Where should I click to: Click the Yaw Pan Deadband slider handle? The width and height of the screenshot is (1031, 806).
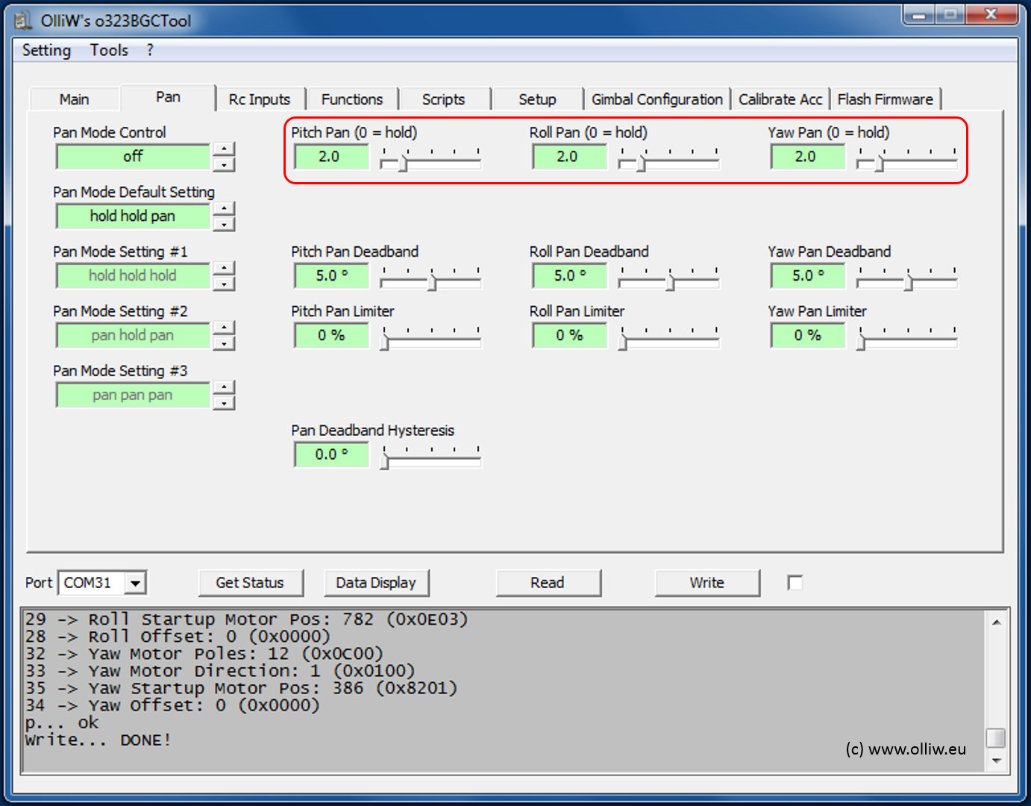click(x=909, y=282)
